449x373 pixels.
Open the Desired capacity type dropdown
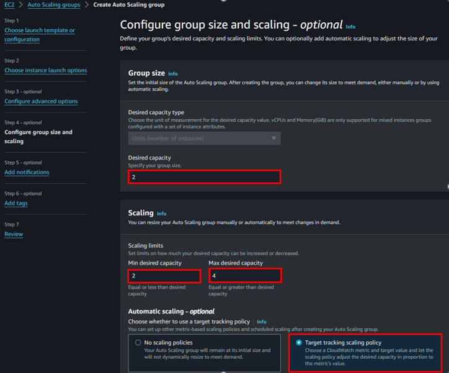point(204,138)
